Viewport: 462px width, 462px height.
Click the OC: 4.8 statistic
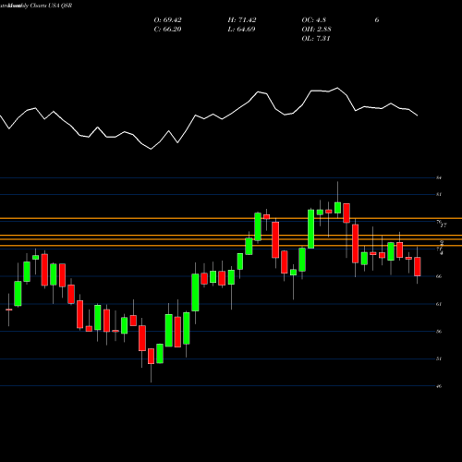click(x=313, y=20)
